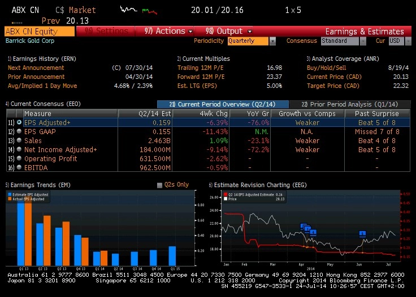Click the Next Announcement label

[36, 68]
